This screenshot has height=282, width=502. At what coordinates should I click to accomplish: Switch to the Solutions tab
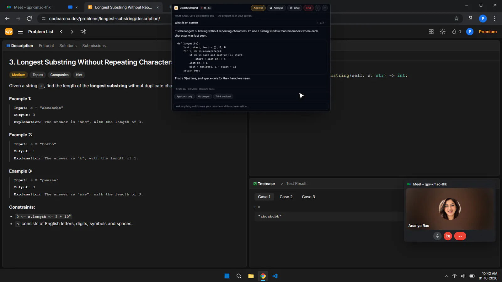coord(68,46)
